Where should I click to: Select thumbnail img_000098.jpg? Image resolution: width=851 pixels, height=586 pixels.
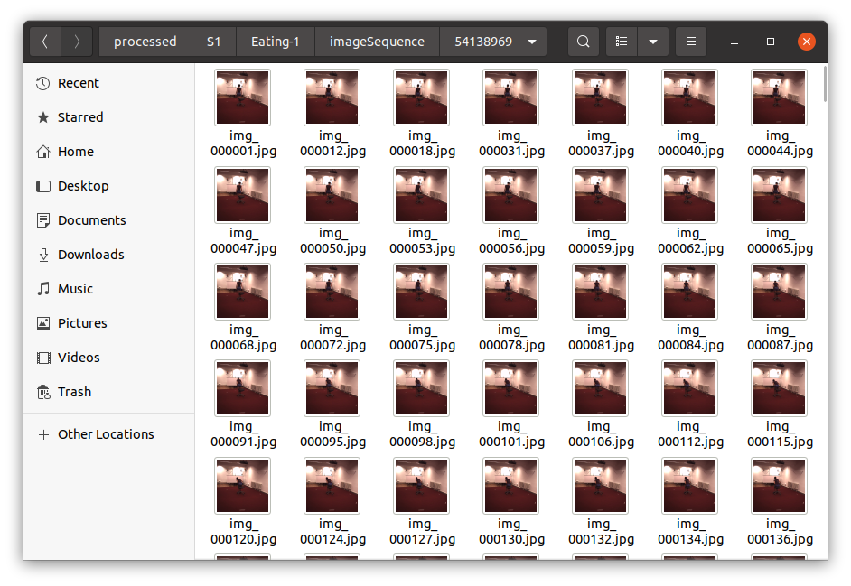point(422,388)
